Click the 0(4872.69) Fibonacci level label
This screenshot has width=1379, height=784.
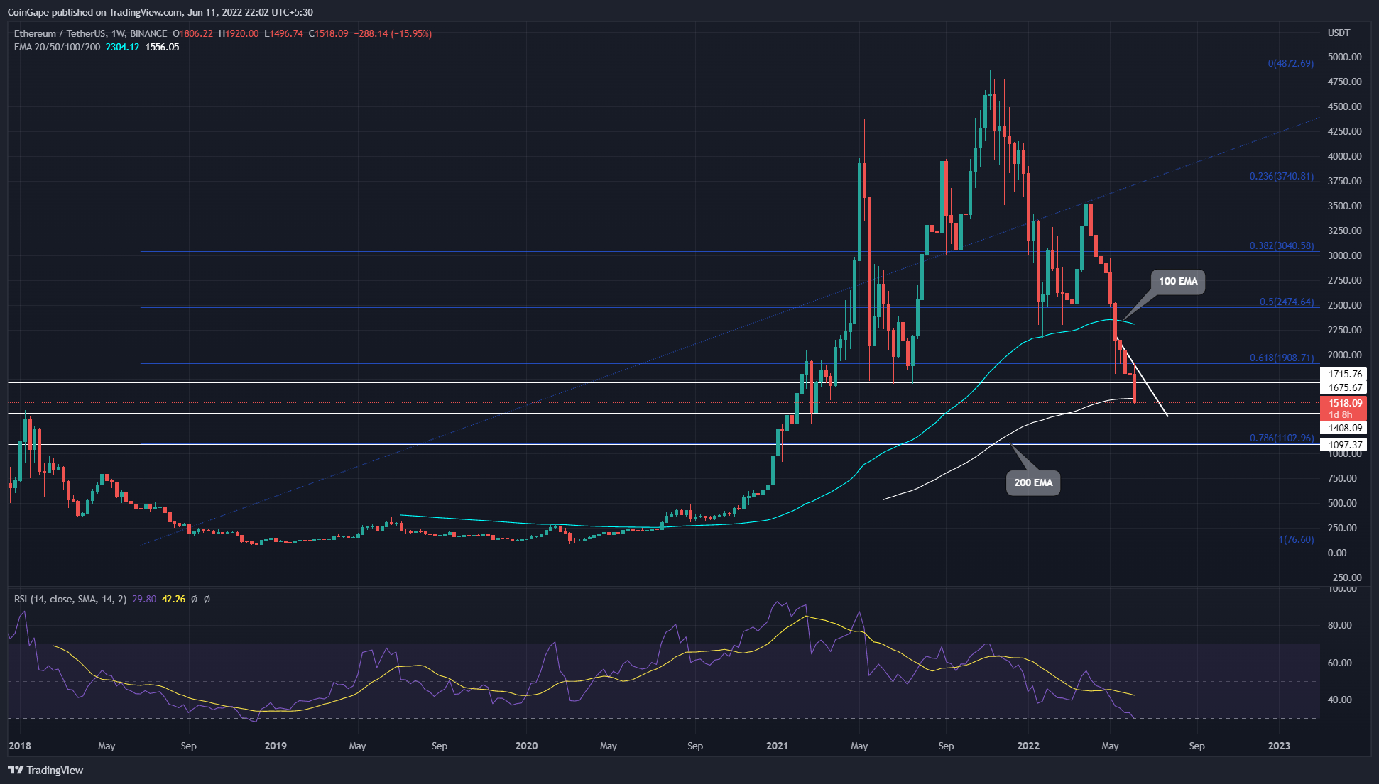point(1291,63)
